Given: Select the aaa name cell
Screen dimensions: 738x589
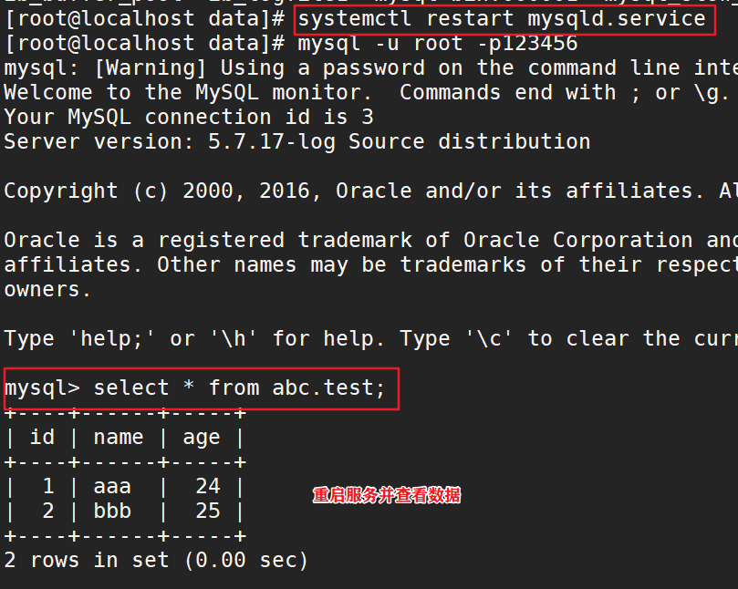Looking at the screenshot, I should coord(112,487).
